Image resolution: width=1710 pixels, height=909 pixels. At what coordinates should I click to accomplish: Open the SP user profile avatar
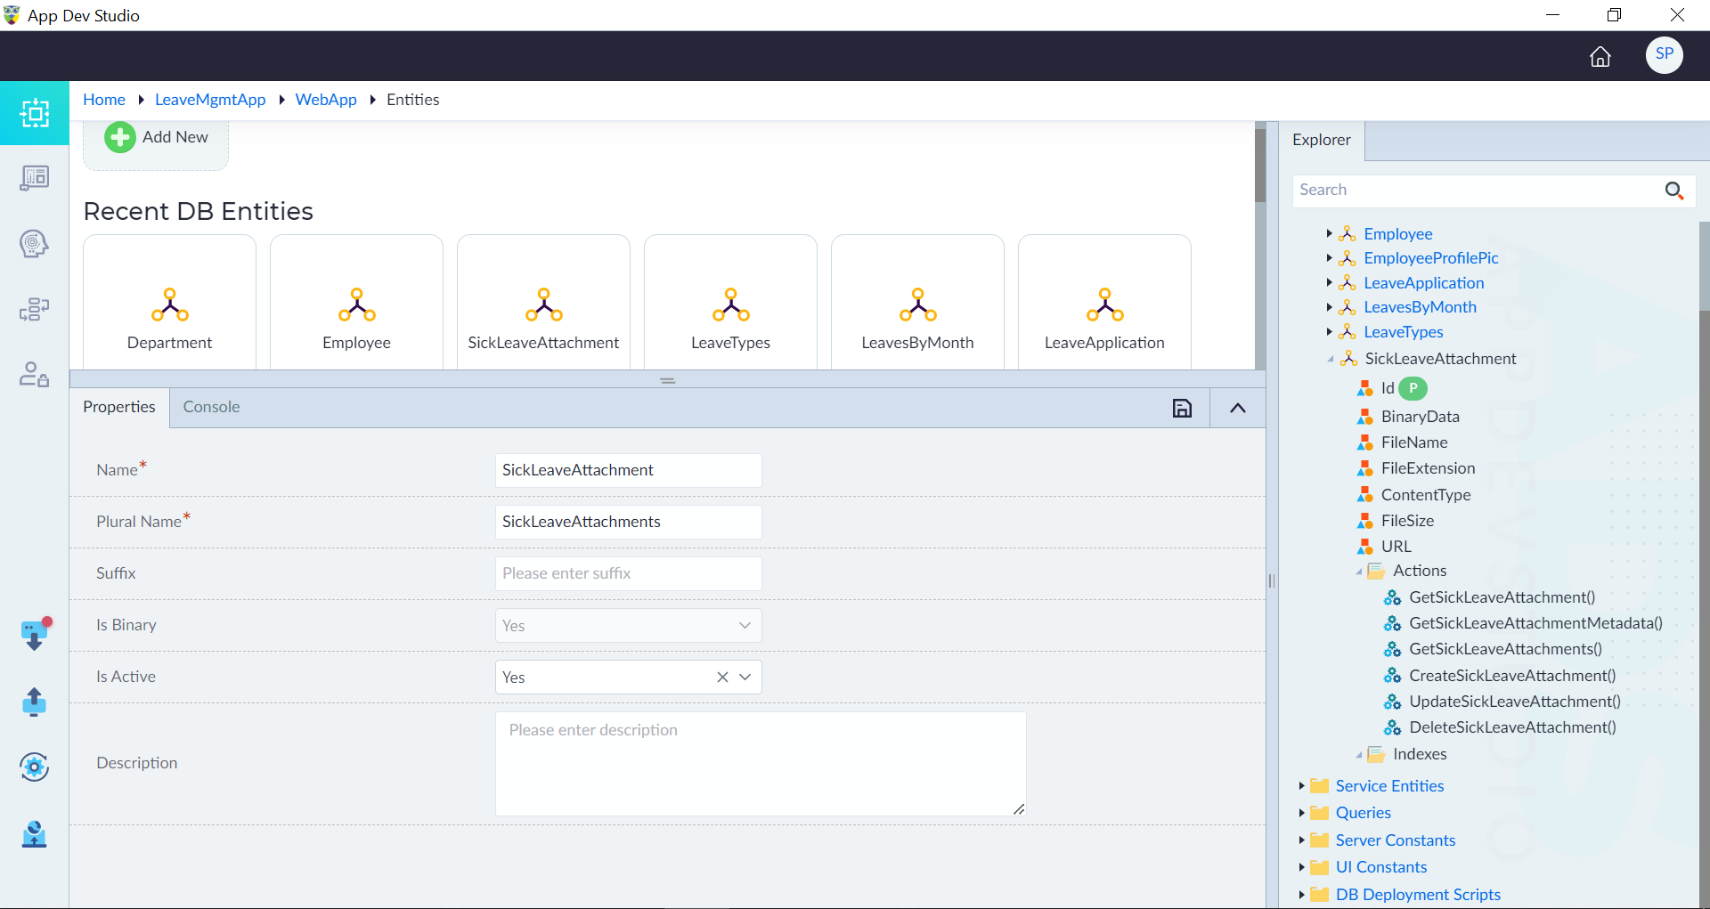pos(1664,55)
